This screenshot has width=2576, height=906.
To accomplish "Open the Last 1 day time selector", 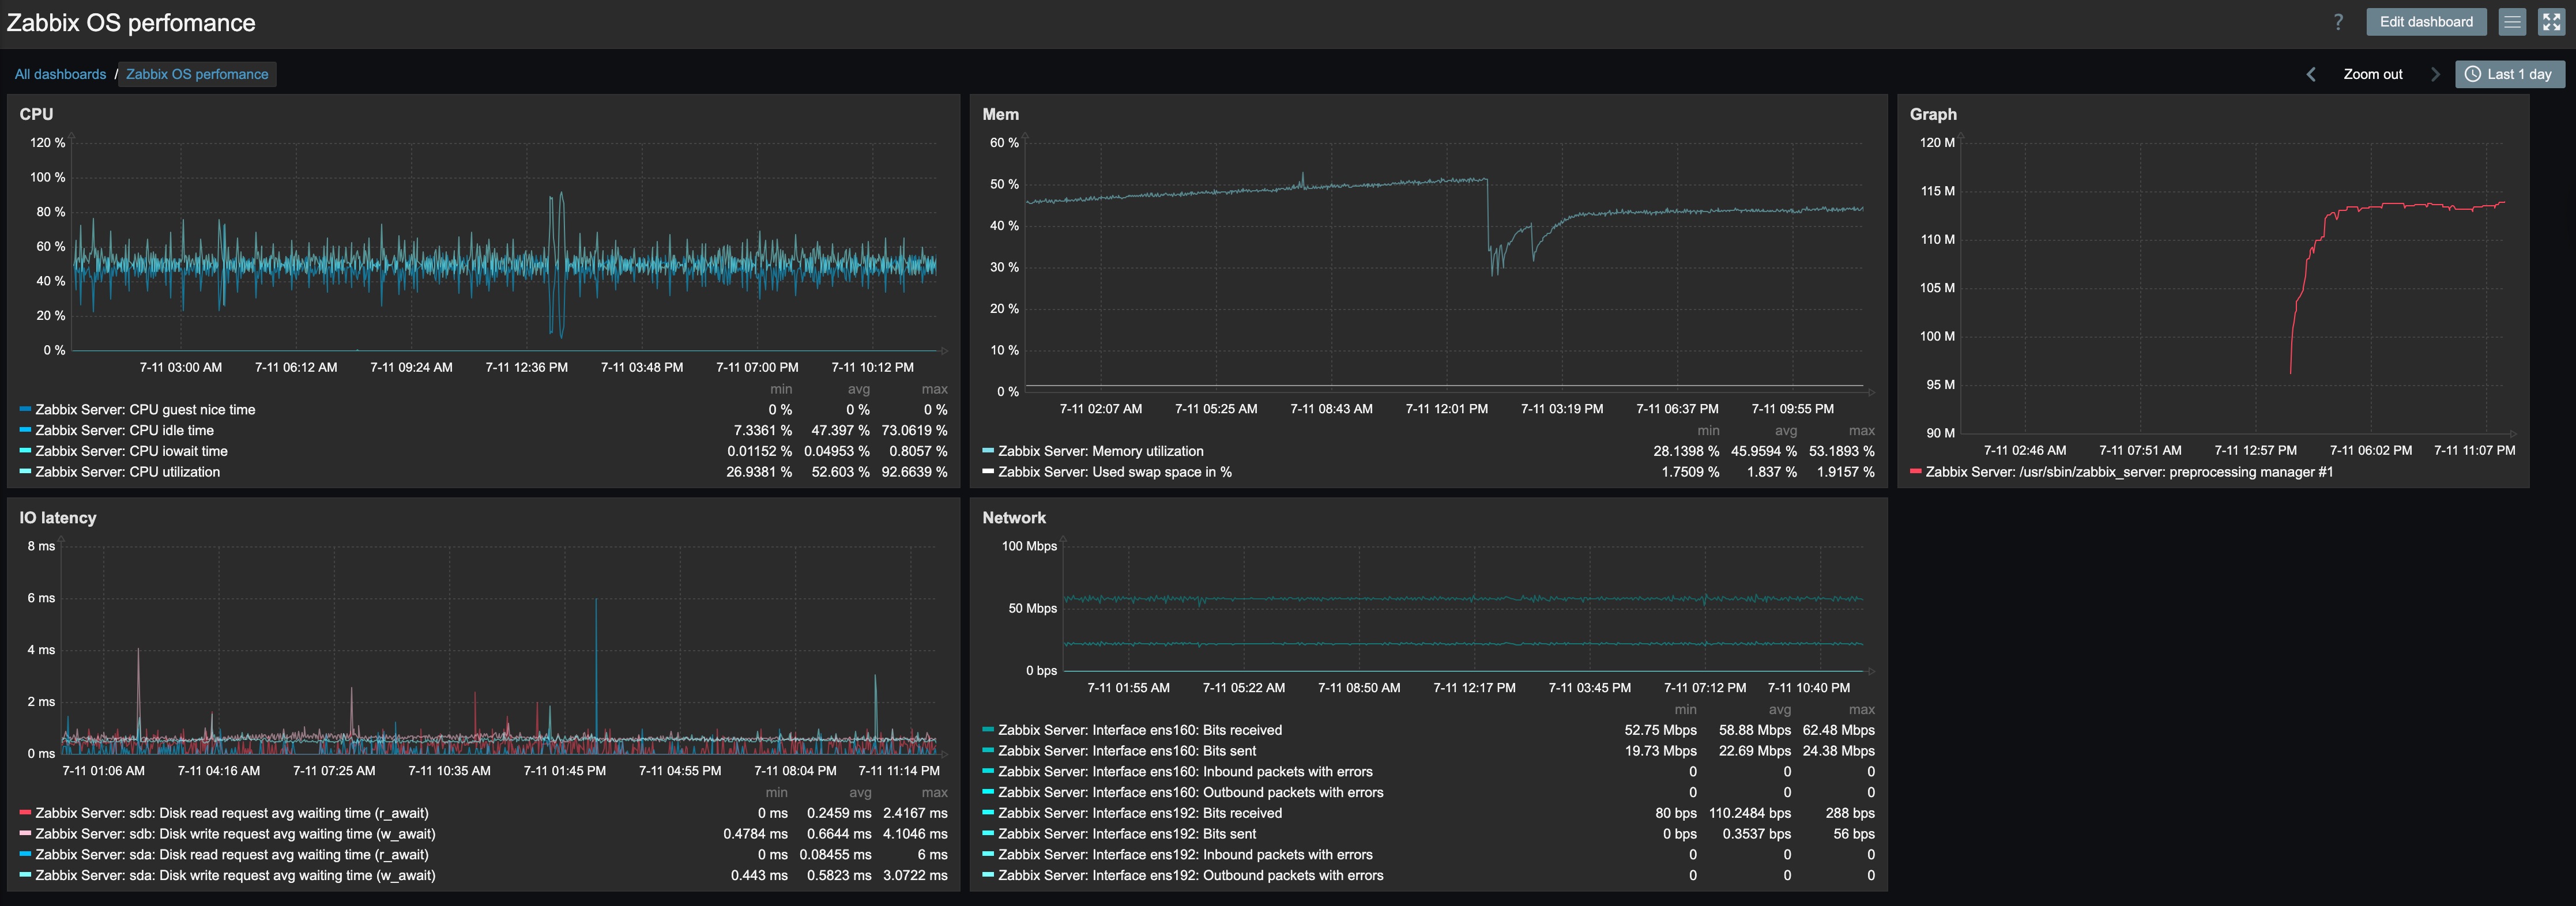I will (x=2509, y=74).
